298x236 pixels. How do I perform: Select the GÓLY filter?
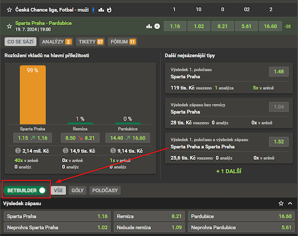(77, 190)
